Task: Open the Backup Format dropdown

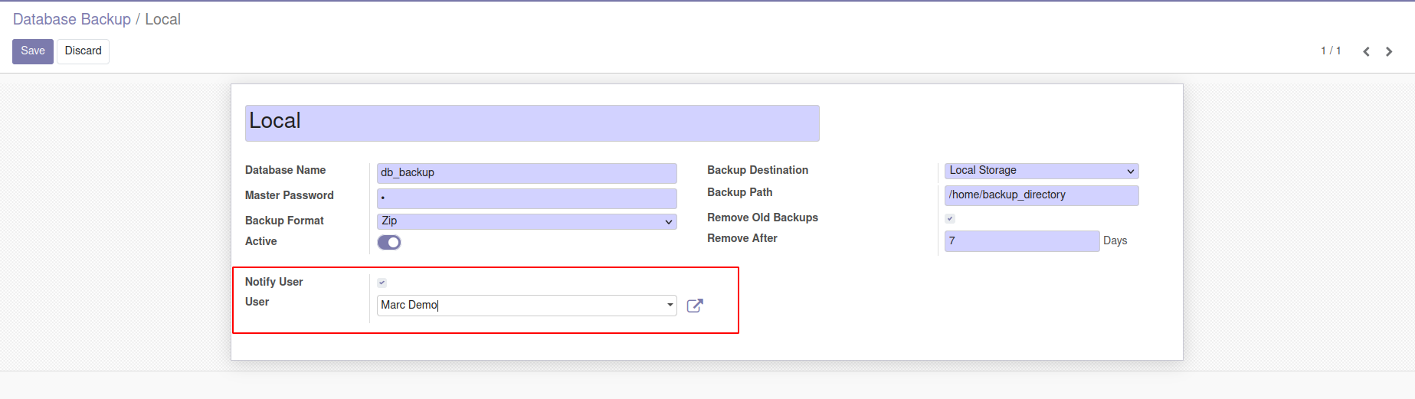Action: (527, 221)
